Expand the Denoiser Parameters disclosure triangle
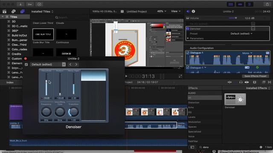The width and height of the screenshot is (273, 153). point(188,38)
